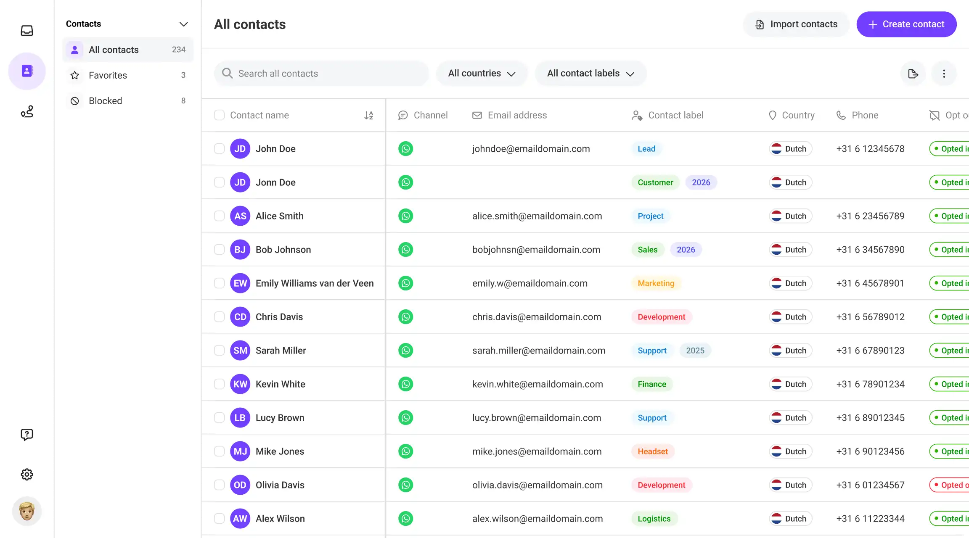Screen dimensions: 969x538
Task: Select the Alice Smith row checkbox
Action: (219, 216)
